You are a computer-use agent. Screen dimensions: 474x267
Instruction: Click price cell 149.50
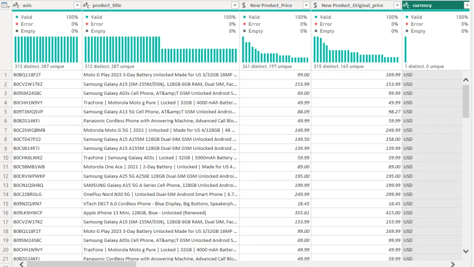[275, 139]
